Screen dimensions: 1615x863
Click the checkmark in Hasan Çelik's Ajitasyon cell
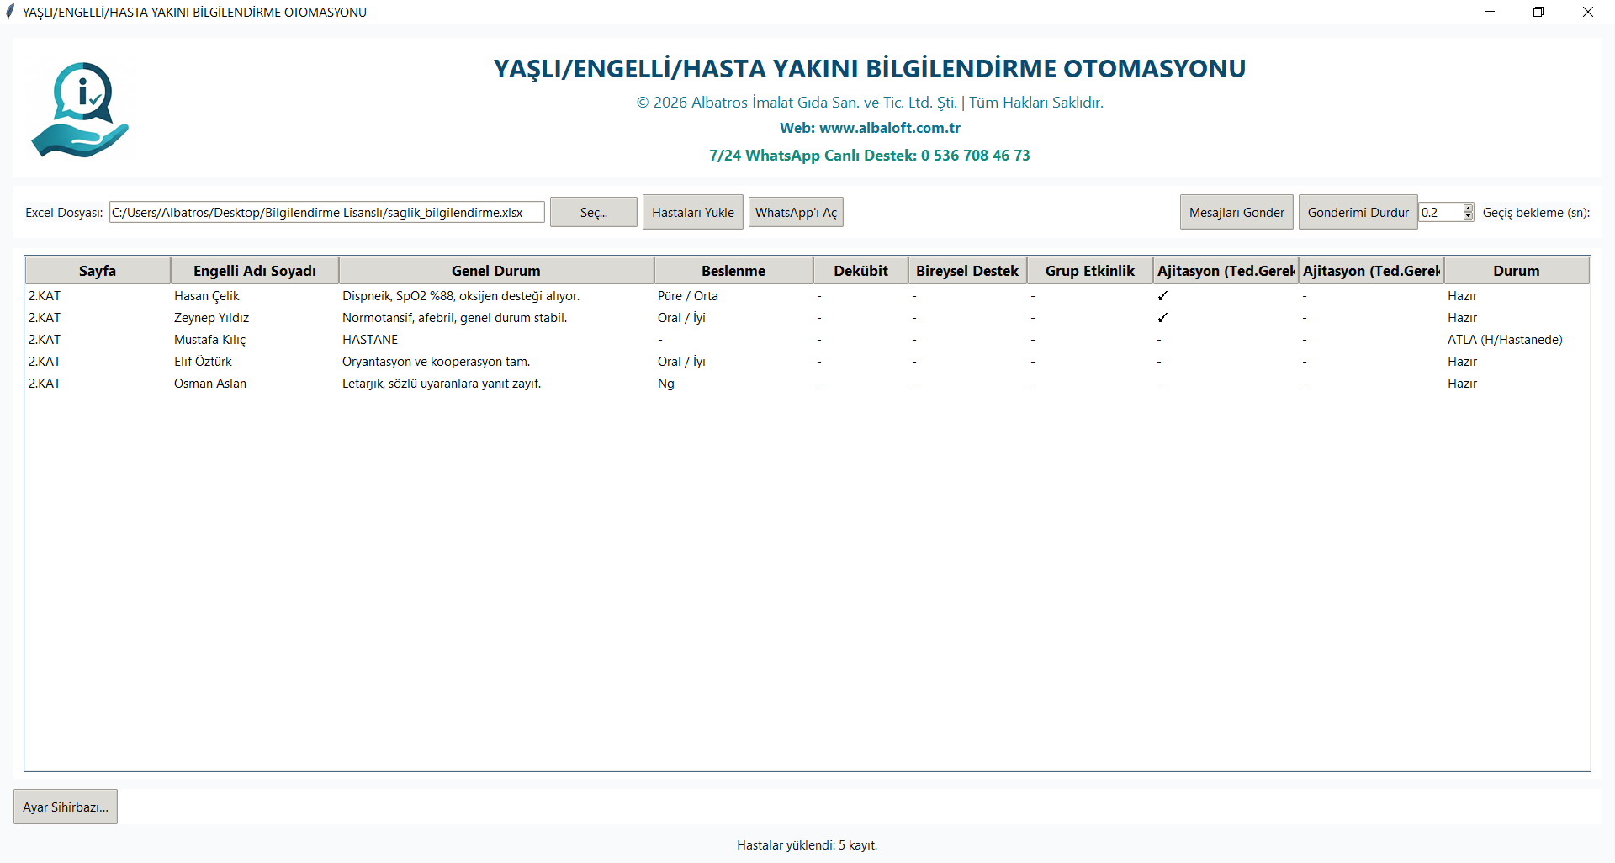pos(1162,296)
